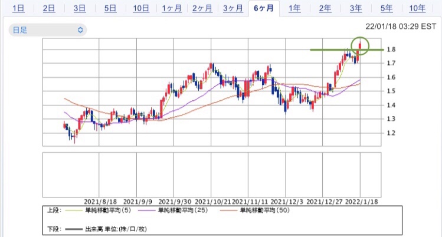This screenshot has width=442, height=237.
Task: Click the 2021/11/11 date axis label
Action: (x=250, y=202)
